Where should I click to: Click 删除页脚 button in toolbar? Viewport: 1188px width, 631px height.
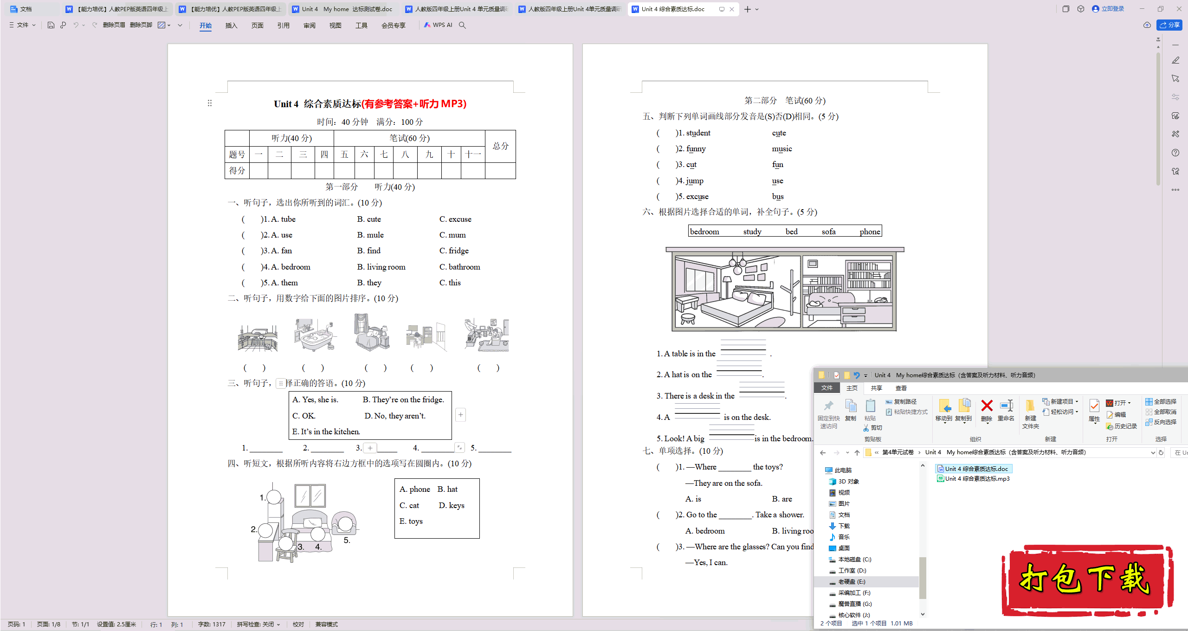click(141, 25)
